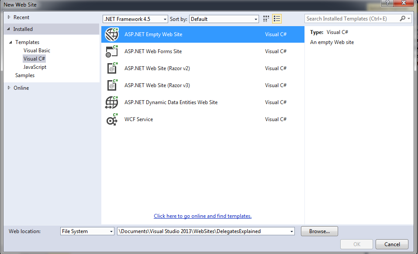Collapse the Templates tree node
The height and width of the screenshot is (254, 418).
[10, 42]
